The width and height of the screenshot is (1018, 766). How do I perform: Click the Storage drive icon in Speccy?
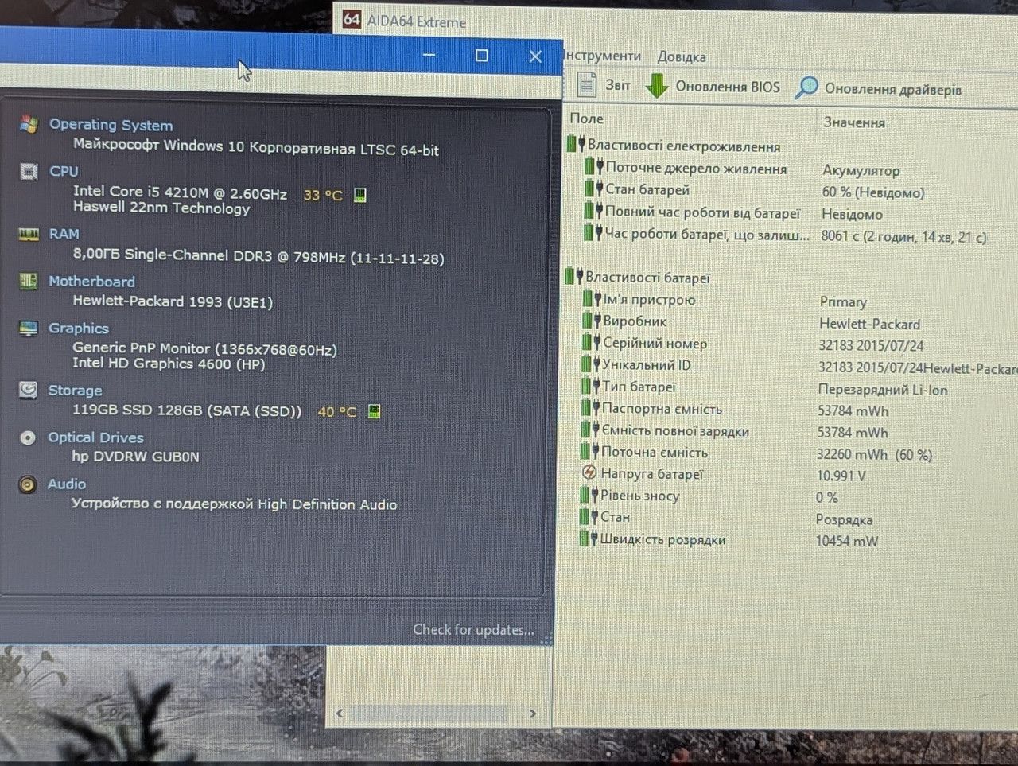tap(28, 390)
